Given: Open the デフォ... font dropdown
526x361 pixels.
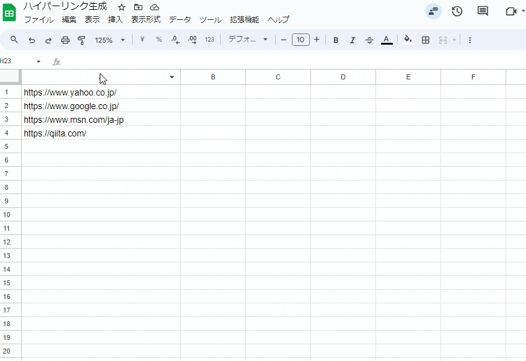Looking at the screenshot, I should (248, 40).
